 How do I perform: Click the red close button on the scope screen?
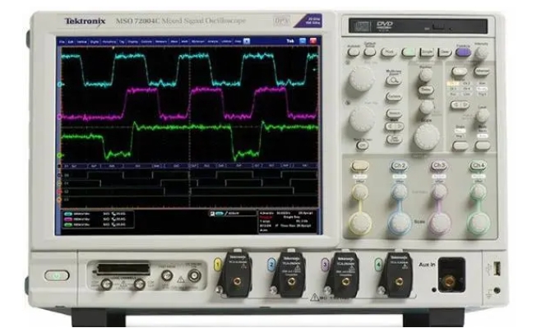pyautogui.click(x=313, y=41)
